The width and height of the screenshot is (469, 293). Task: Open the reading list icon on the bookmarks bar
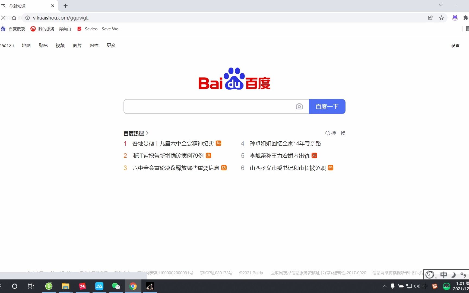click(467, 29)
